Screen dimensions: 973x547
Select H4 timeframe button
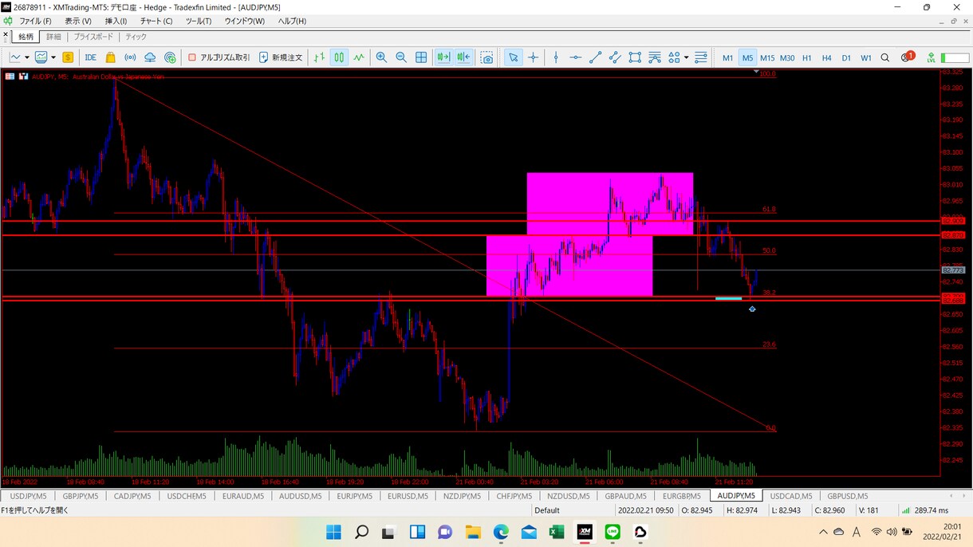click(826, 57)
